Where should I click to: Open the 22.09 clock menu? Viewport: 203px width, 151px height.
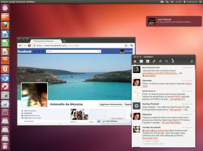click(x=179, y=2)
